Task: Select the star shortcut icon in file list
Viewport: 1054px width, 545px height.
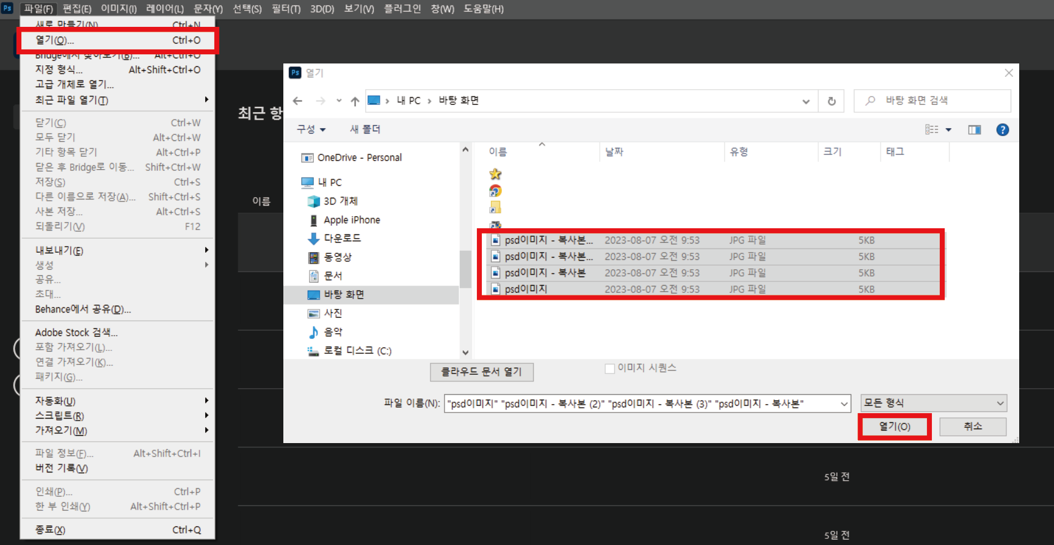Action: tap(495, 174)
